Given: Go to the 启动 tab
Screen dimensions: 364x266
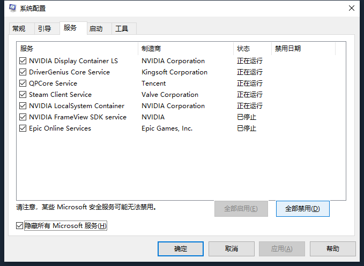Looking at the screenshot, I should coord(96,29).
